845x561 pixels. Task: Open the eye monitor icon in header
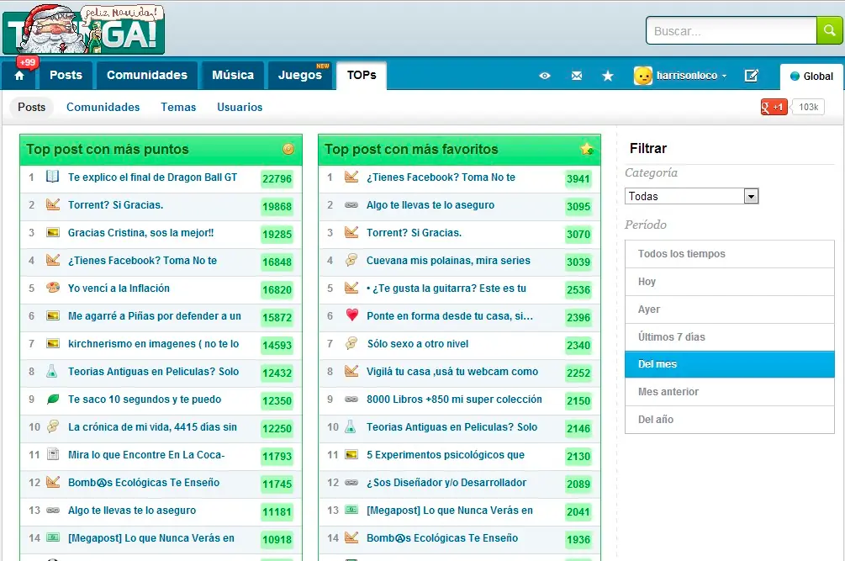tap(545, 76)
